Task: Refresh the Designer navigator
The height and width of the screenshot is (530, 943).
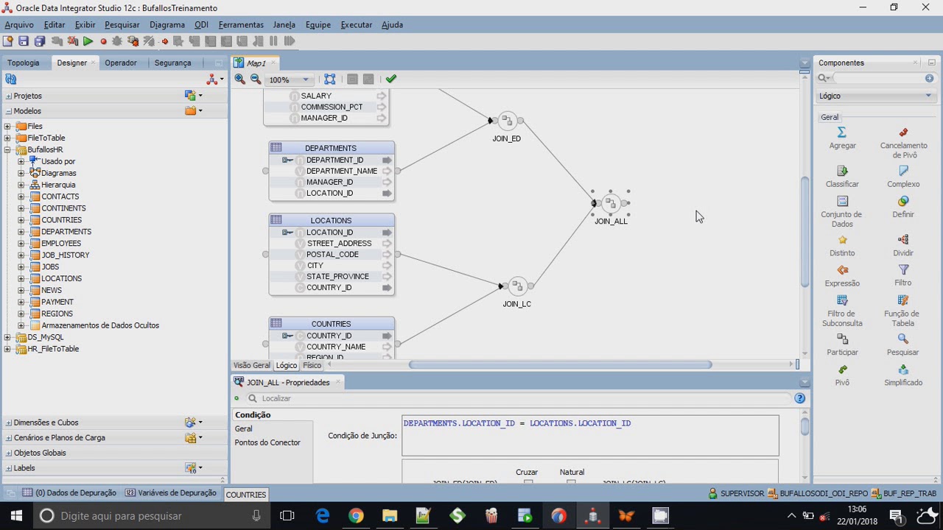Action: pos(11,79)
